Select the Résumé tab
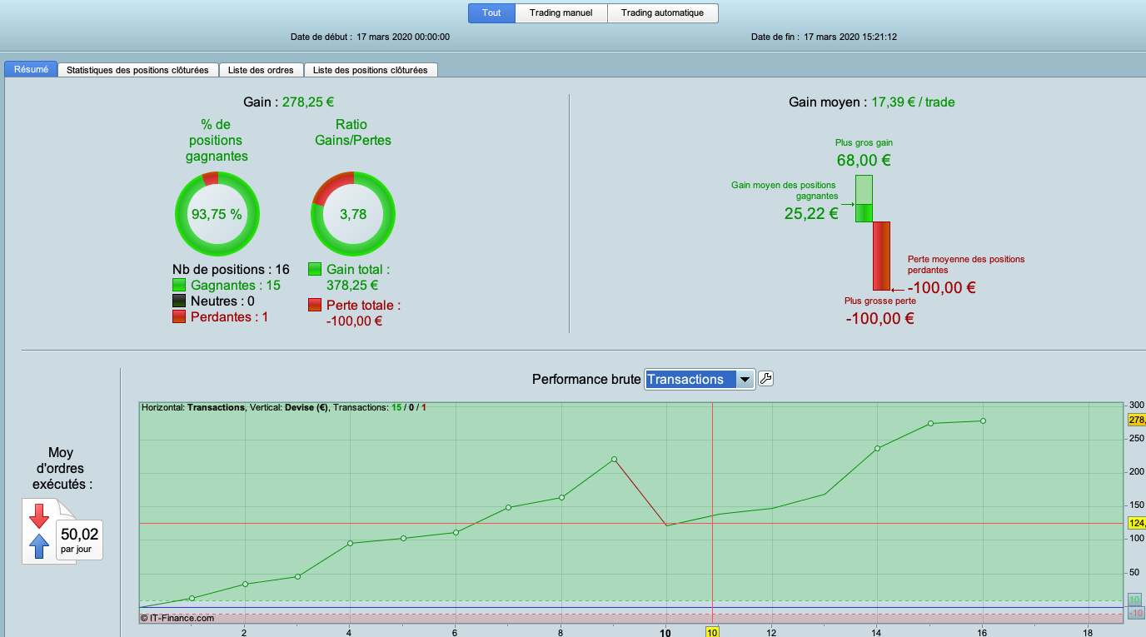This screenshot has height=637, width=1146. pyautogui.click(x=31, y=69)
